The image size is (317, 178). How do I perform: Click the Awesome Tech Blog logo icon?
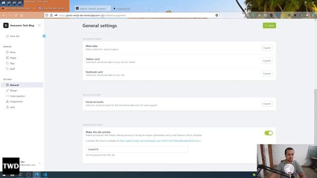pos(6,25)
